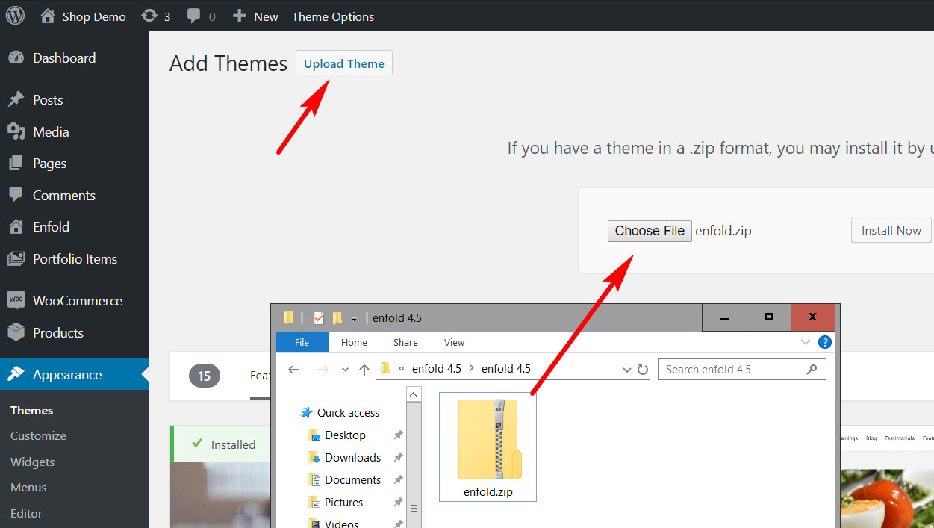Click the Dashboard gauge icon
Screen dimensions: 934x528
point(16,58)
